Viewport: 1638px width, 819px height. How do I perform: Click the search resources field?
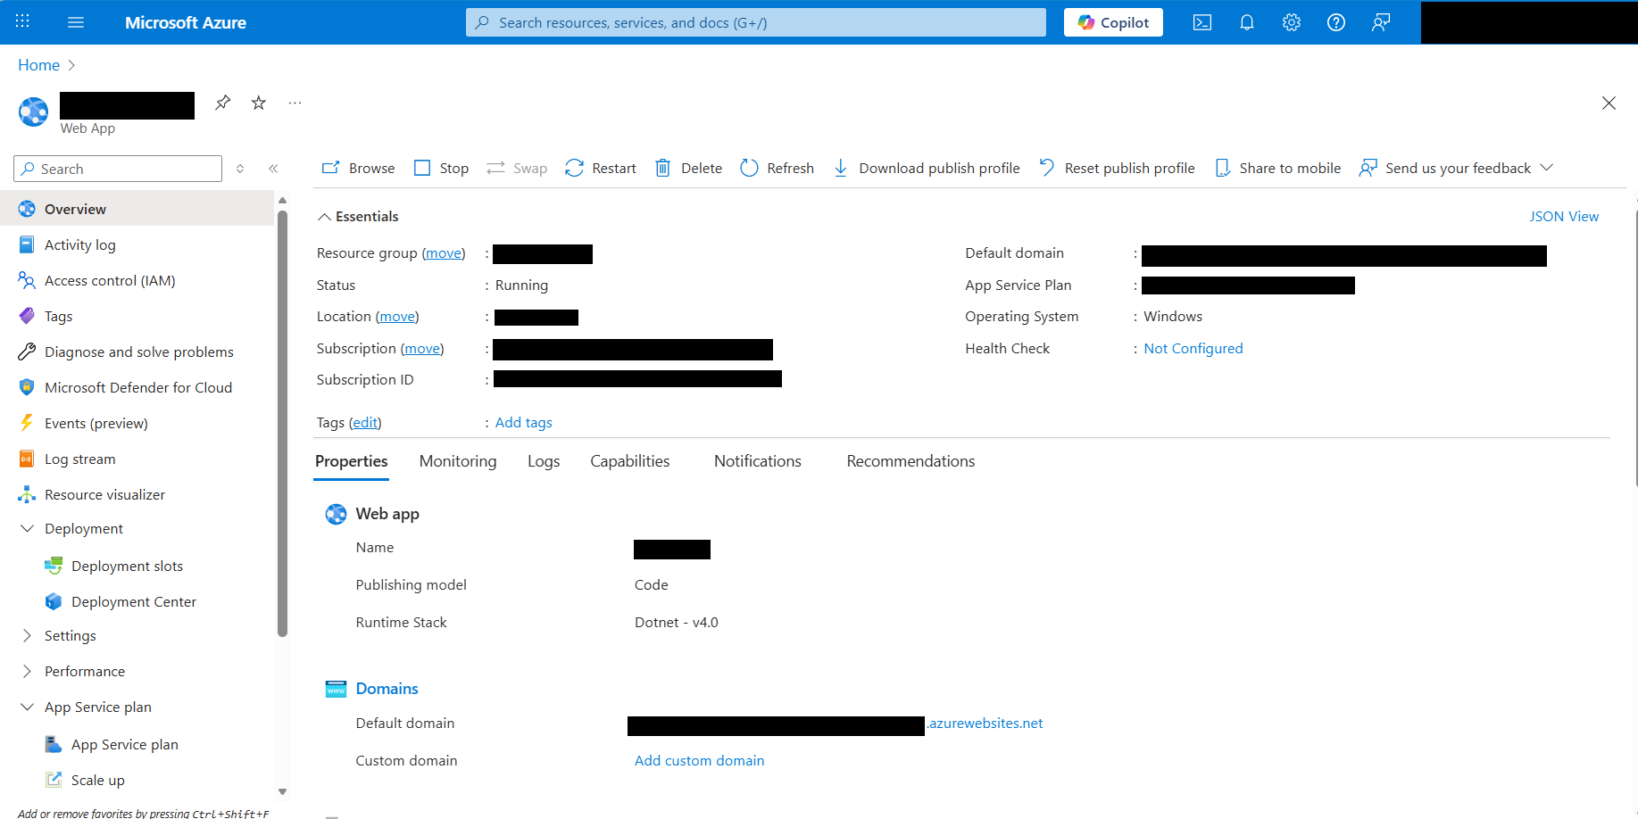coord(755,22)
